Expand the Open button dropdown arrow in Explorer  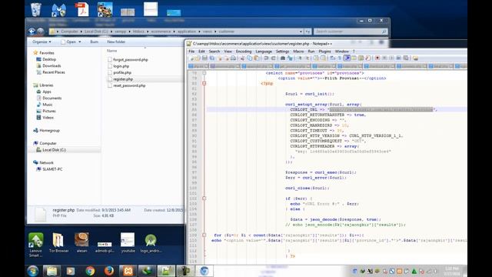[80, 42]
